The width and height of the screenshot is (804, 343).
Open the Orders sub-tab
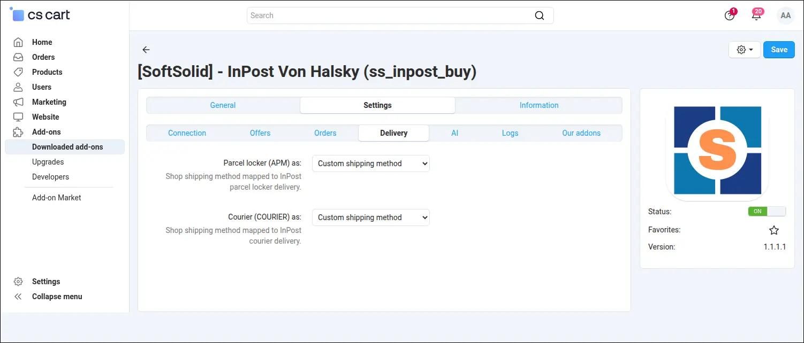point(325,133)
